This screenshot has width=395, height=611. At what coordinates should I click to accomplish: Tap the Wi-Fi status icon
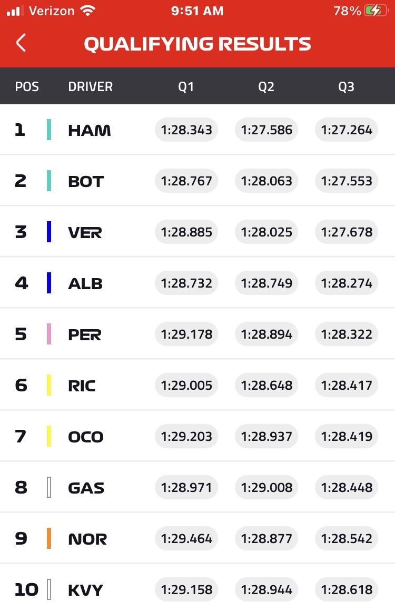(x=87, y=11)
